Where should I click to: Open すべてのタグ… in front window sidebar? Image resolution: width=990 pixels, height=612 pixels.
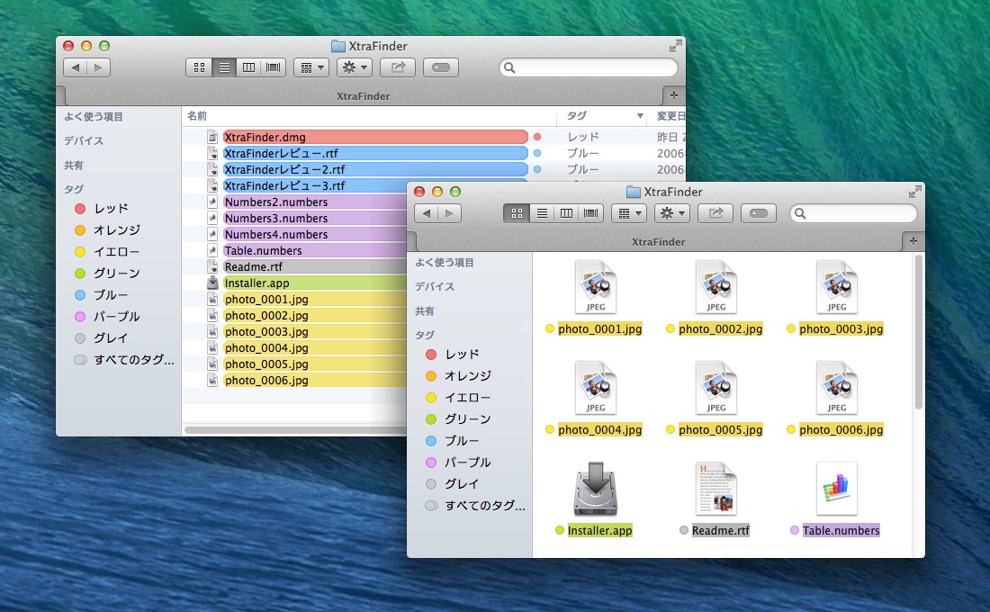475,506
